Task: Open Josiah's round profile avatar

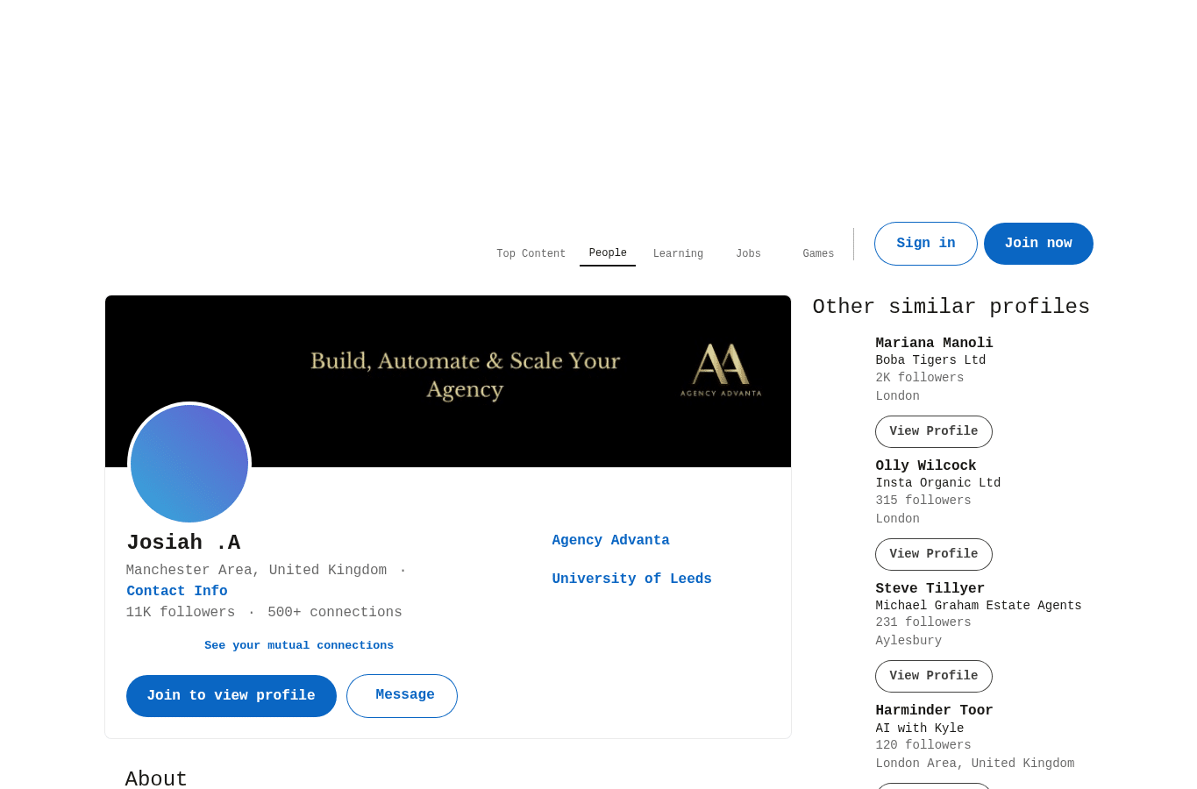Action: 189,463
